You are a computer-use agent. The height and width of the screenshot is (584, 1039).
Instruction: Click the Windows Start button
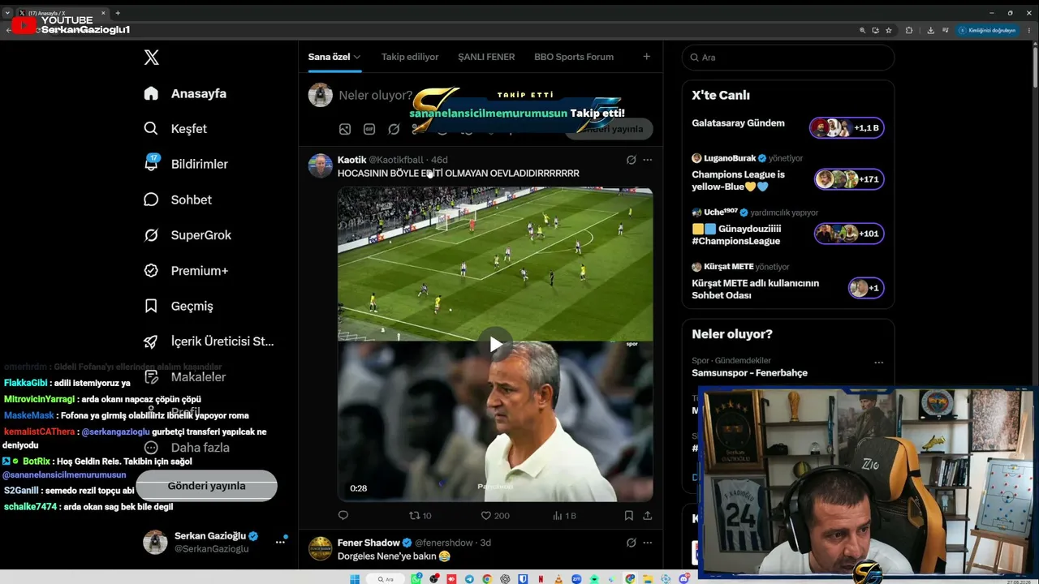click(354, 578)
